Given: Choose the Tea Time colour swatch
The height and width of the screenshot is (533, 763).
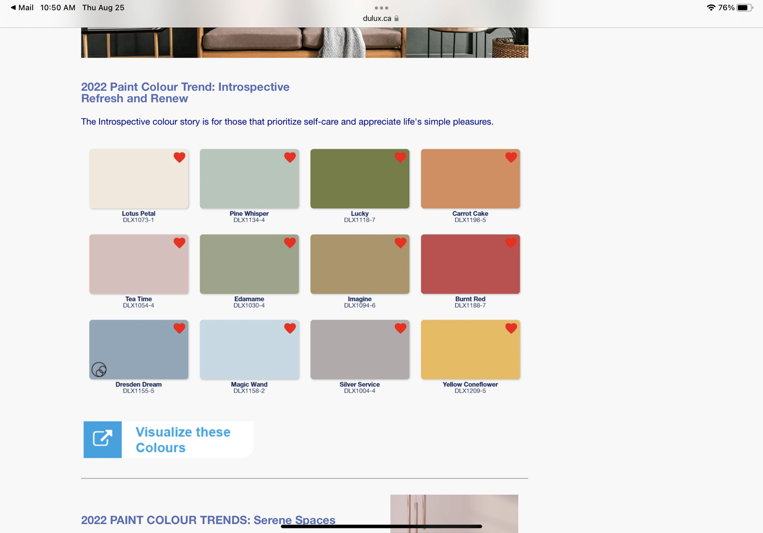Looking at the screenshot, I should point(139,264).
